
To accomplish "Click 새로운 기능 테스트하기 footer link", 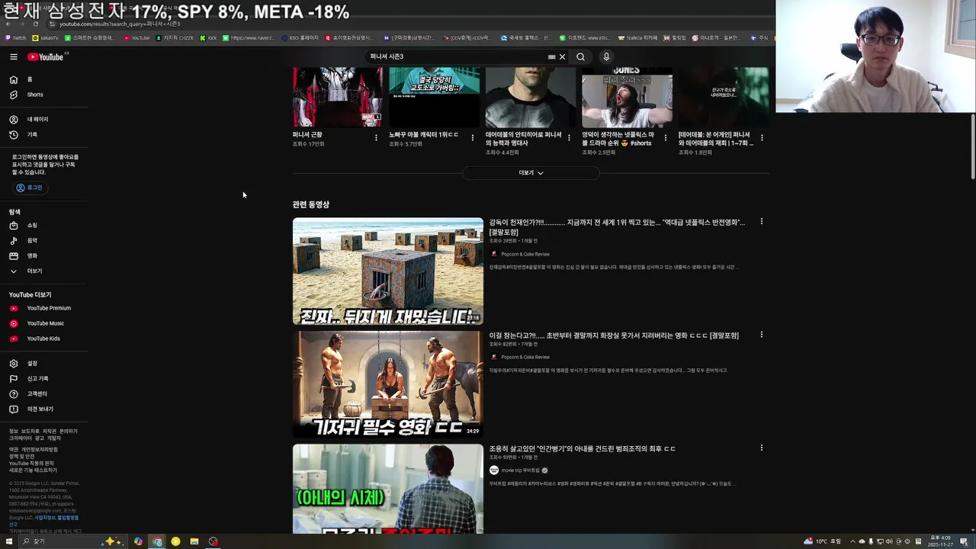I will click(x=33, y=470).
